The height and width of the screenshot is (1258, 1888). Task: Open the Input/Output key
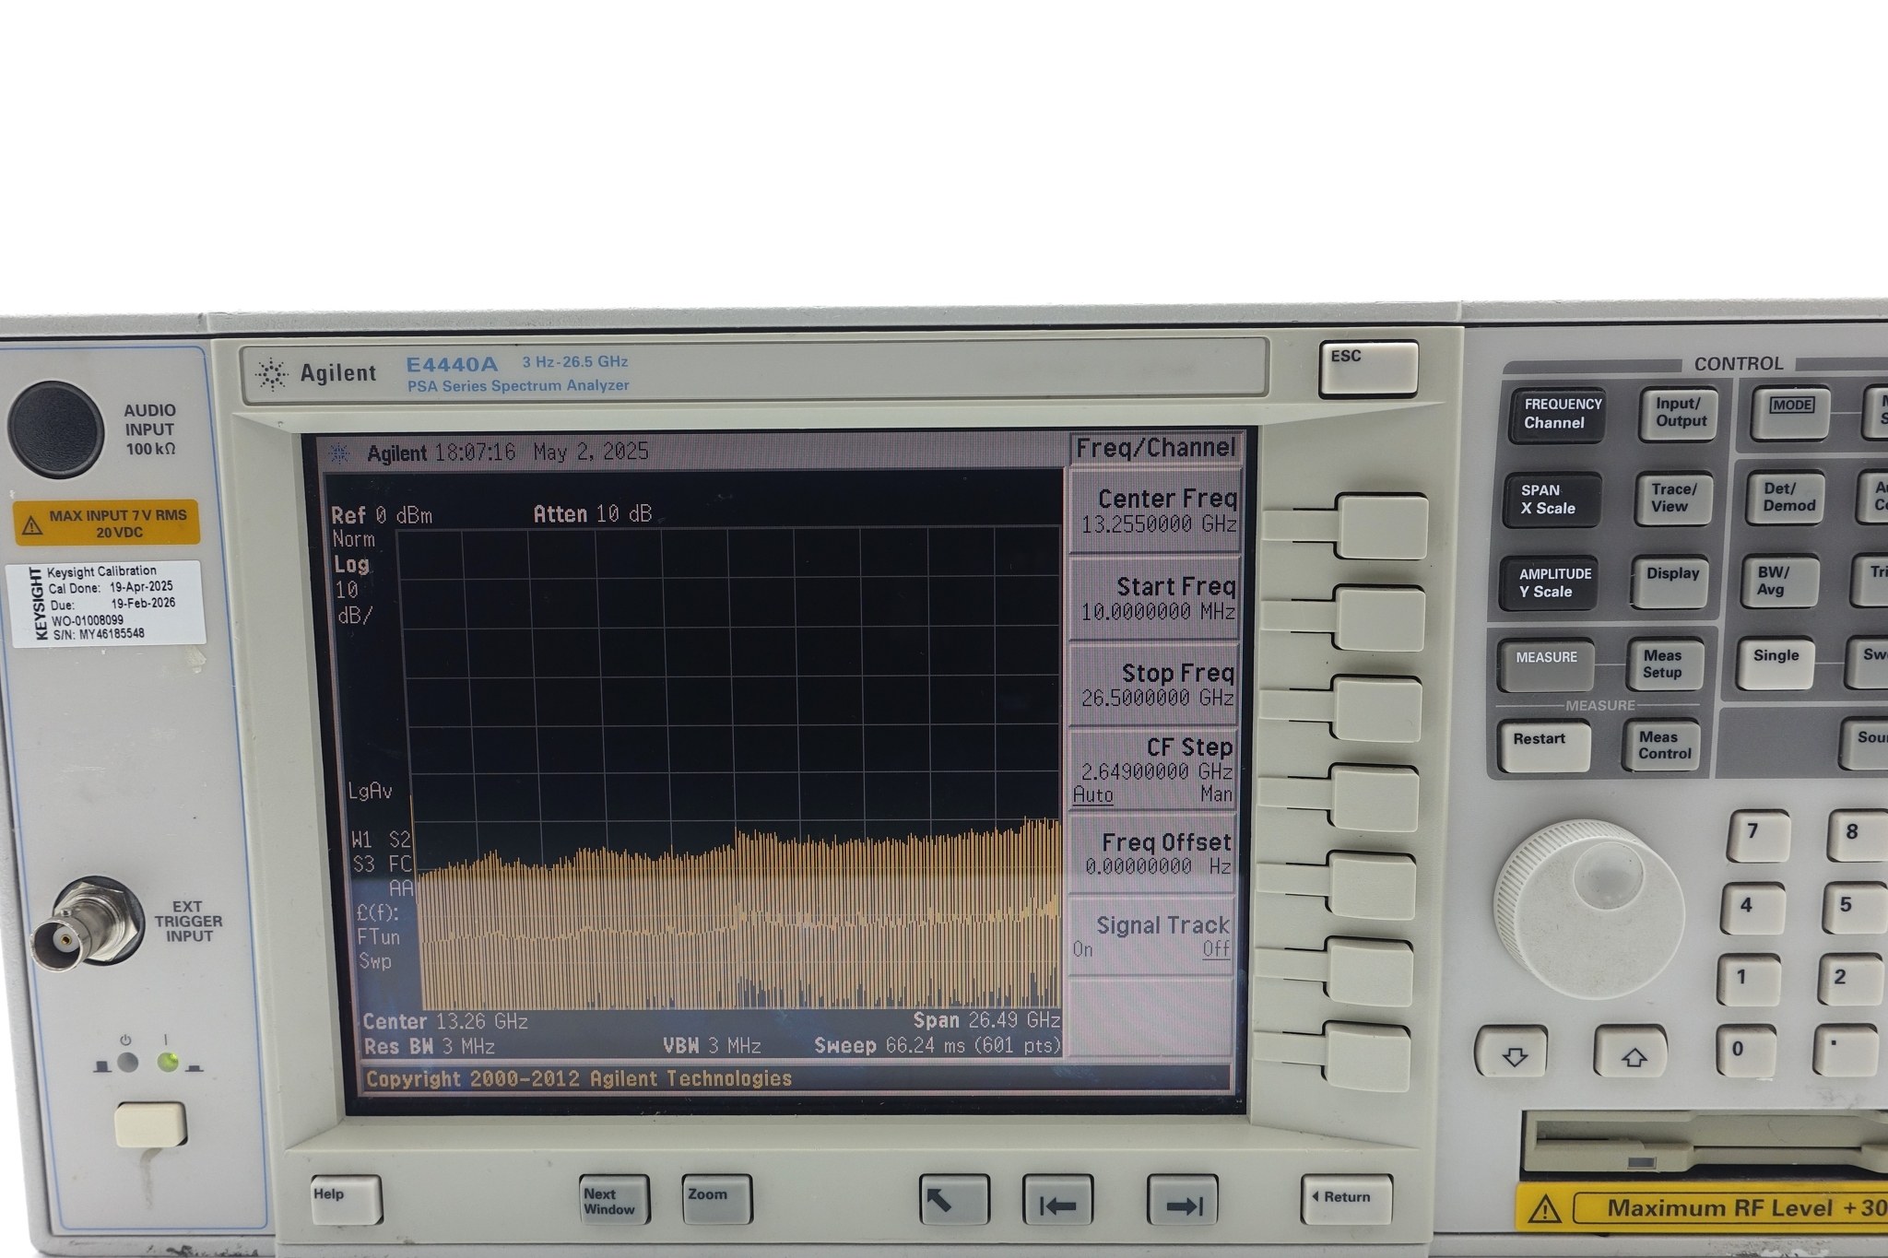pos(1678,413)
